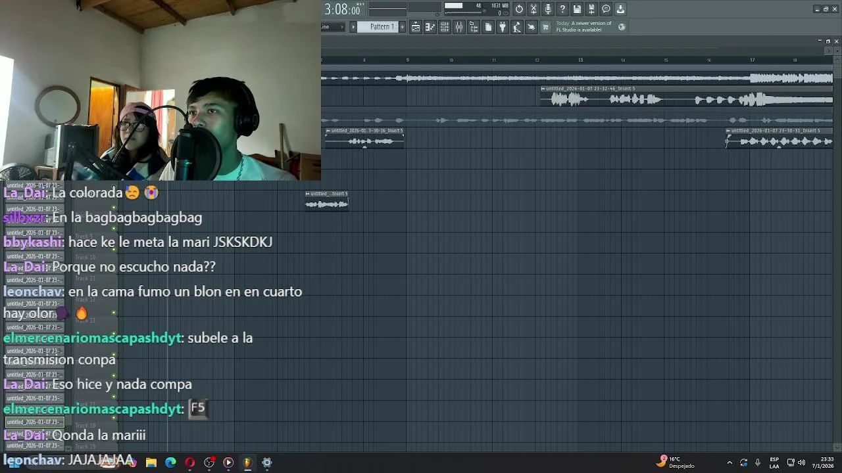Viewport: 842px width, 473px height.
Task: Open the weather widget 16°C Despejado
Action: pos(676,462)
